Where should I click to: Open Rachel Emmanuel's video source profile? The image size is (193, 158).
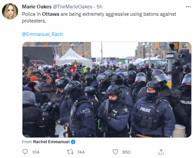[x=51, y=142]
